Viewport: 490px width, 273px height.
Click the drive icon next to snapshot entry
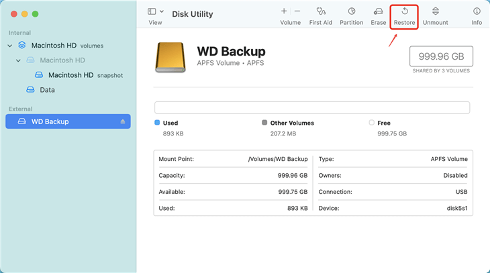point(39,75)
